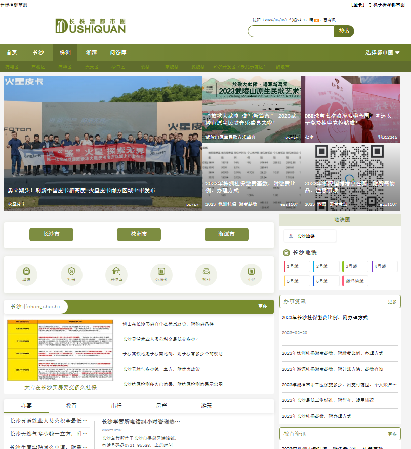Click the 株洲市 city button
Image resolution: width=411 pixels, height=449 pixels.
click(139, 234)
